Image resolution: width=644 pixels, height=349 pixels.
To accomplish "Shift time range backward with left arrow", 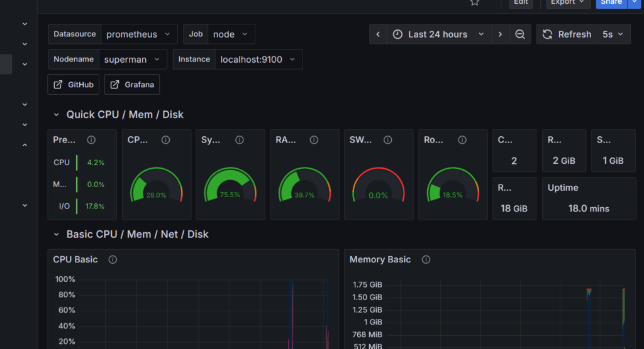I will (x=378, y=35).
